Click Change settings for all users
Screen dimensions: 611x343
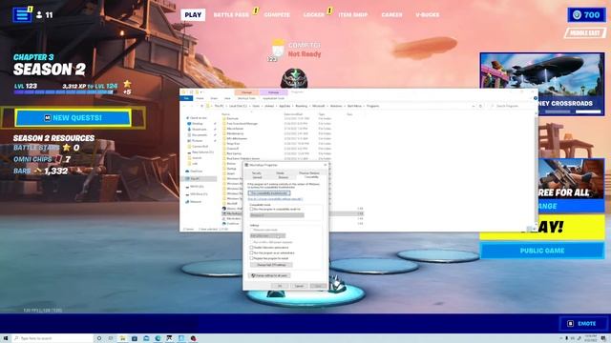[269, 275]
